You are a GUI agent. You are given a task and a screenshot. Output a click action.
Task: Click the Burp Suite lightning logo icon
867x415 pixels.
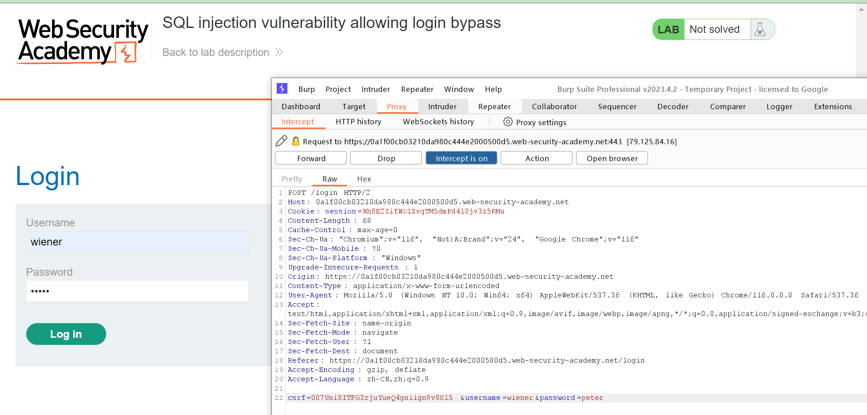click(282, 88)
